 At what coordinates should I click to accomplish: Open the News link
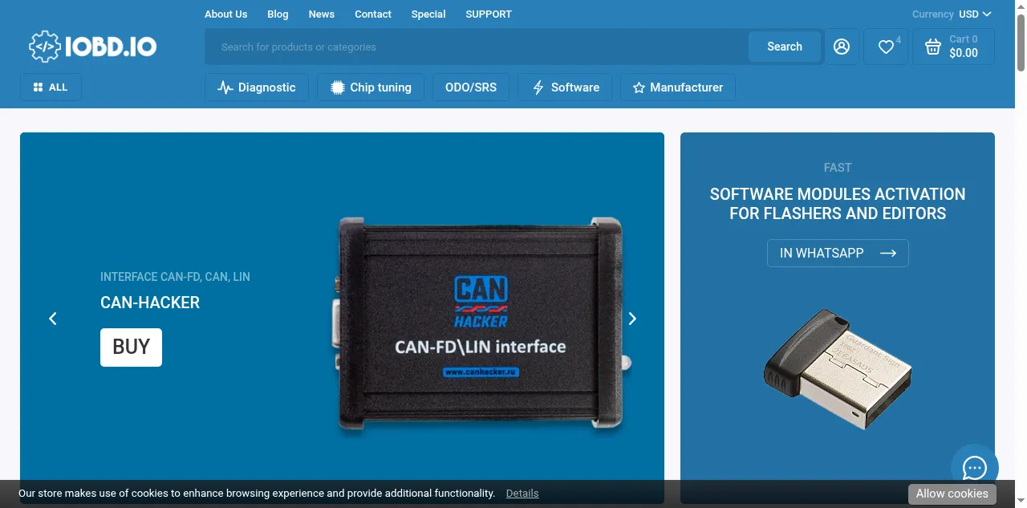322,14
